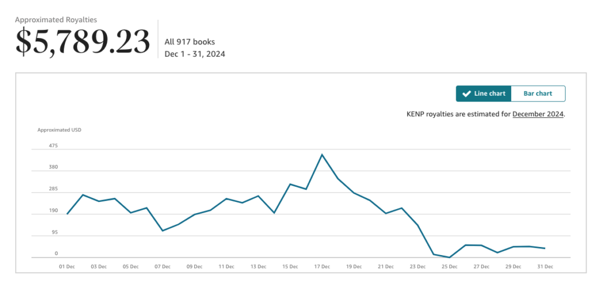
Task: Click the 13 Dec axis label
Action: [x=258, y=266]
